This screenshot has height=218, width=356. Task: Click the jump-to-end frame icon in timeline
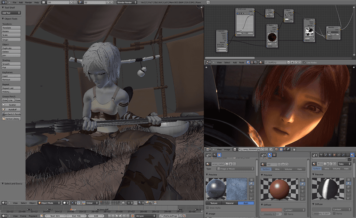[127, 216]
